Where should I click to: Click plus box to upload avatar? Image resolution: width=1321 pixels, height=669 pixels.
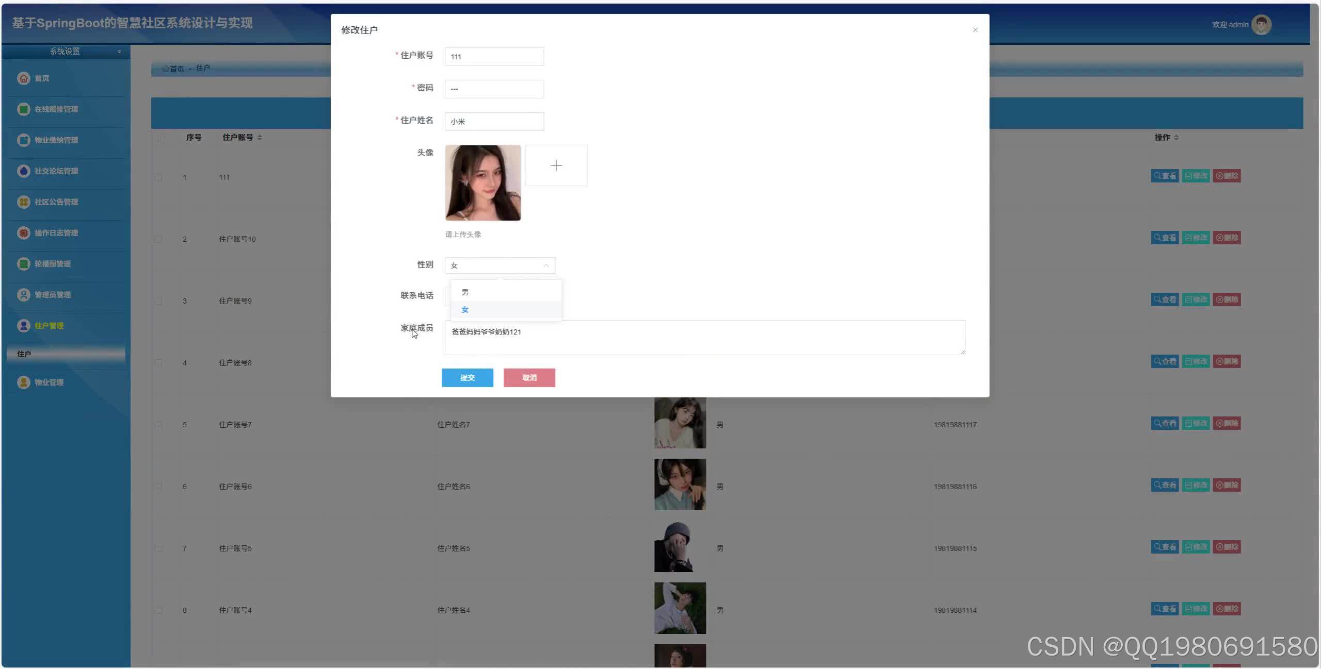[x=556, y=165]
